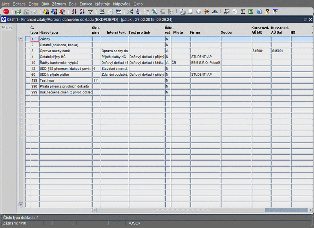Click the 'Přijaté platby HČ' internal text cell
The image size is (314, 228).
[115, 57]
